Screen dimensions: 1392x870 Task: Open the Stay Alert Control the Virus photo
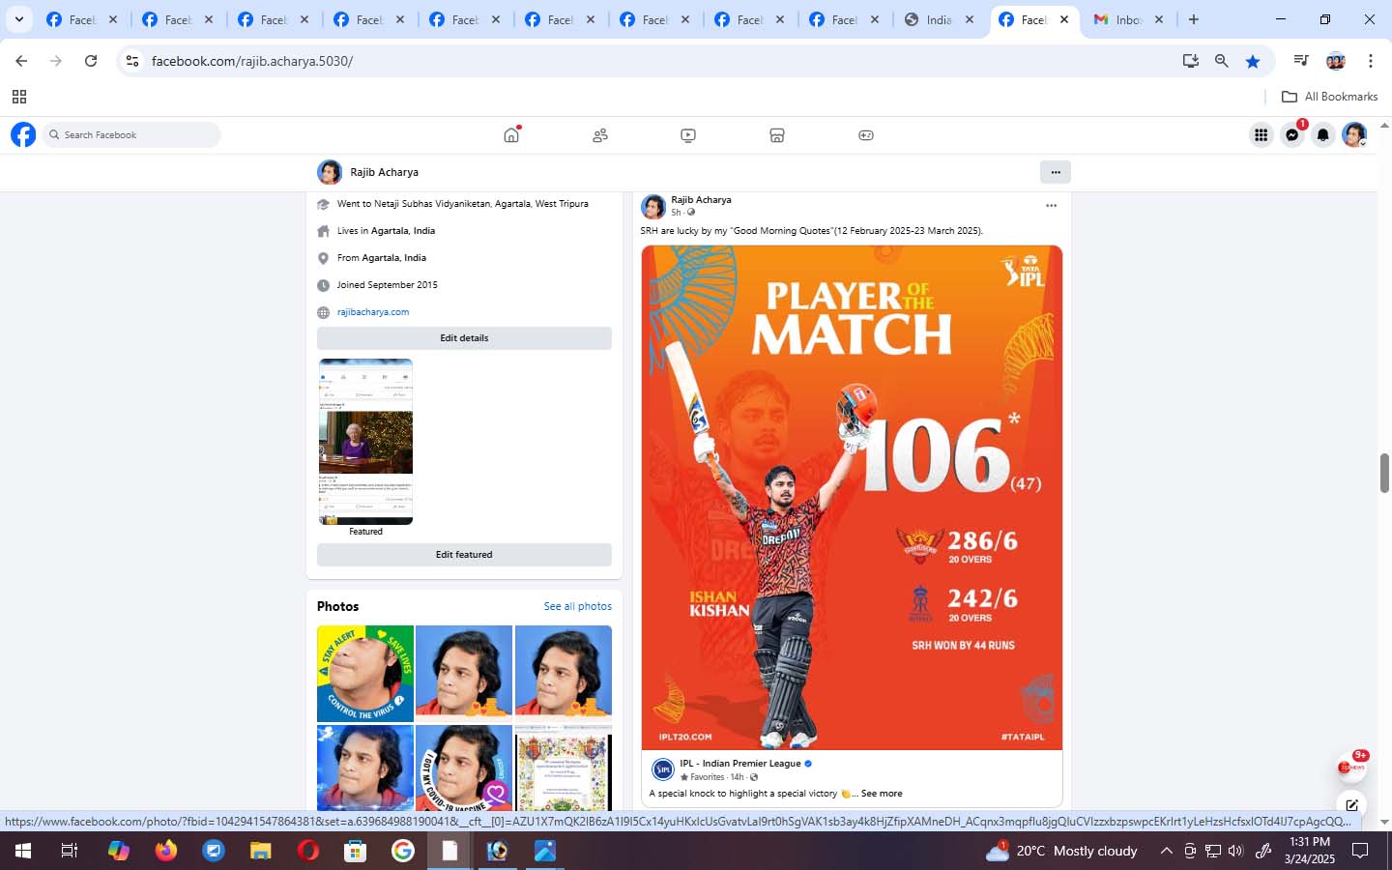pyautogui.click(x=365, y=674)
